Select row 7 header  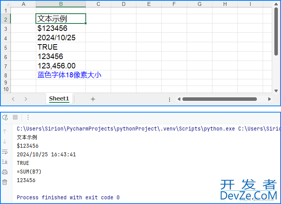point(6,66)
